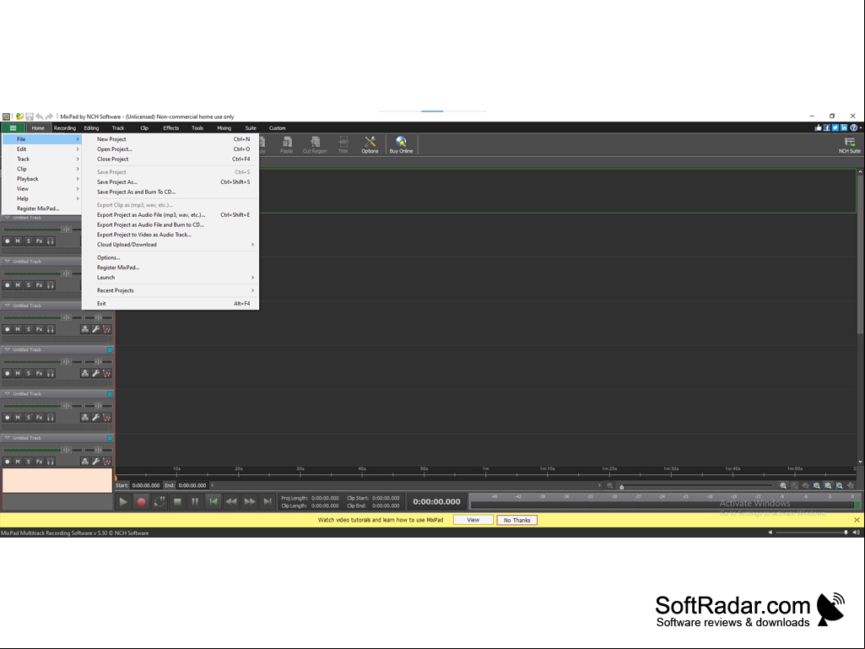Click the Open Project folder icon in title bar

(x=20, y=116)
